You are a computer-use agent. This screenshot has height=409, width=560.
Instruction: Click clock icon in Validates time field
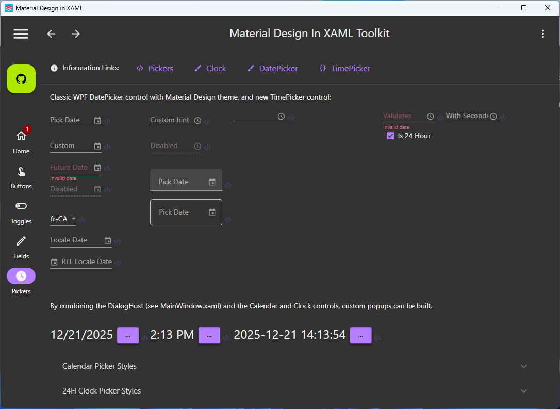431,117
